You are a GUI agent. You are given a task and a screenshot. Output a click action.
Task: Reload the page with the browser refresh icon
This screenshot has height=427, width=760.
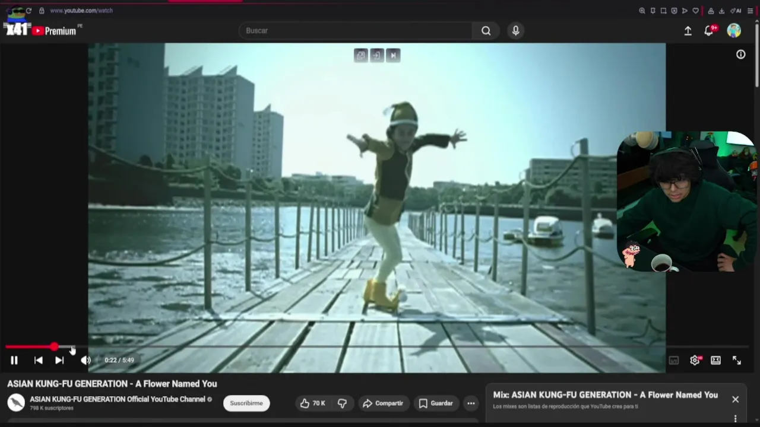[28, 10]
